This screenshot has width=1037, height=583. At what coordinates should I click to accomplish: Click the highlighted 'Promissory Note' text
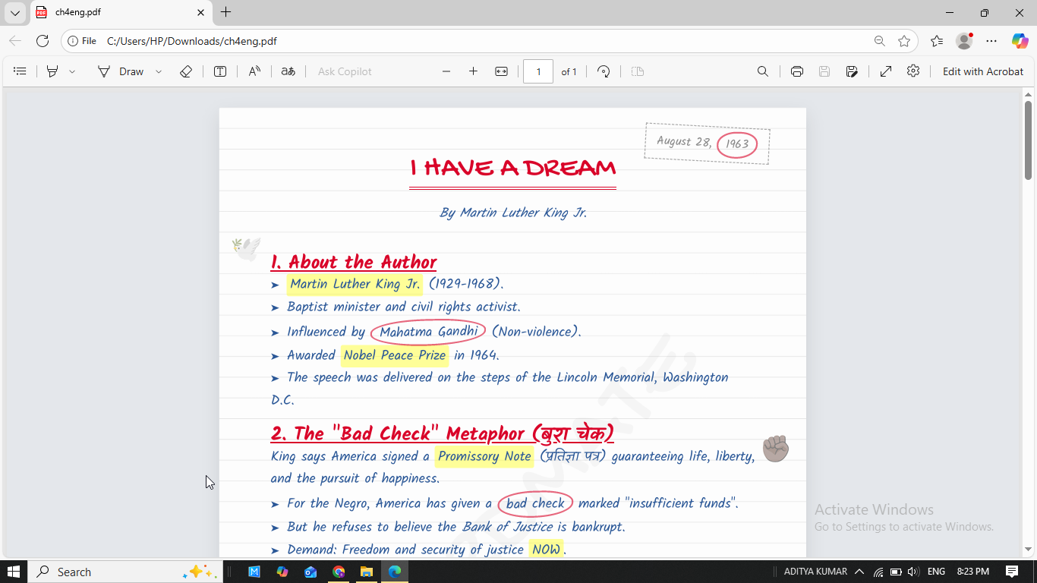coord(484,456)
